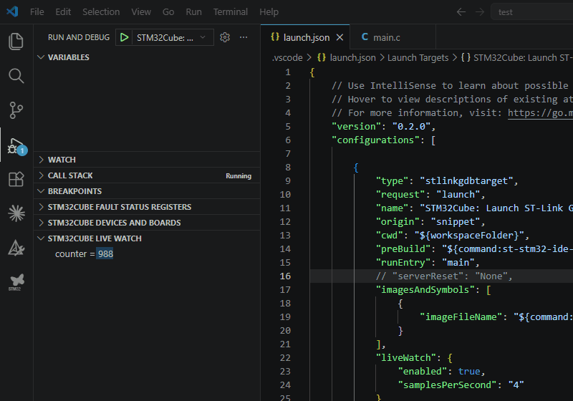
Task: Open the Explorer files icon
Action: click(16, 42)
